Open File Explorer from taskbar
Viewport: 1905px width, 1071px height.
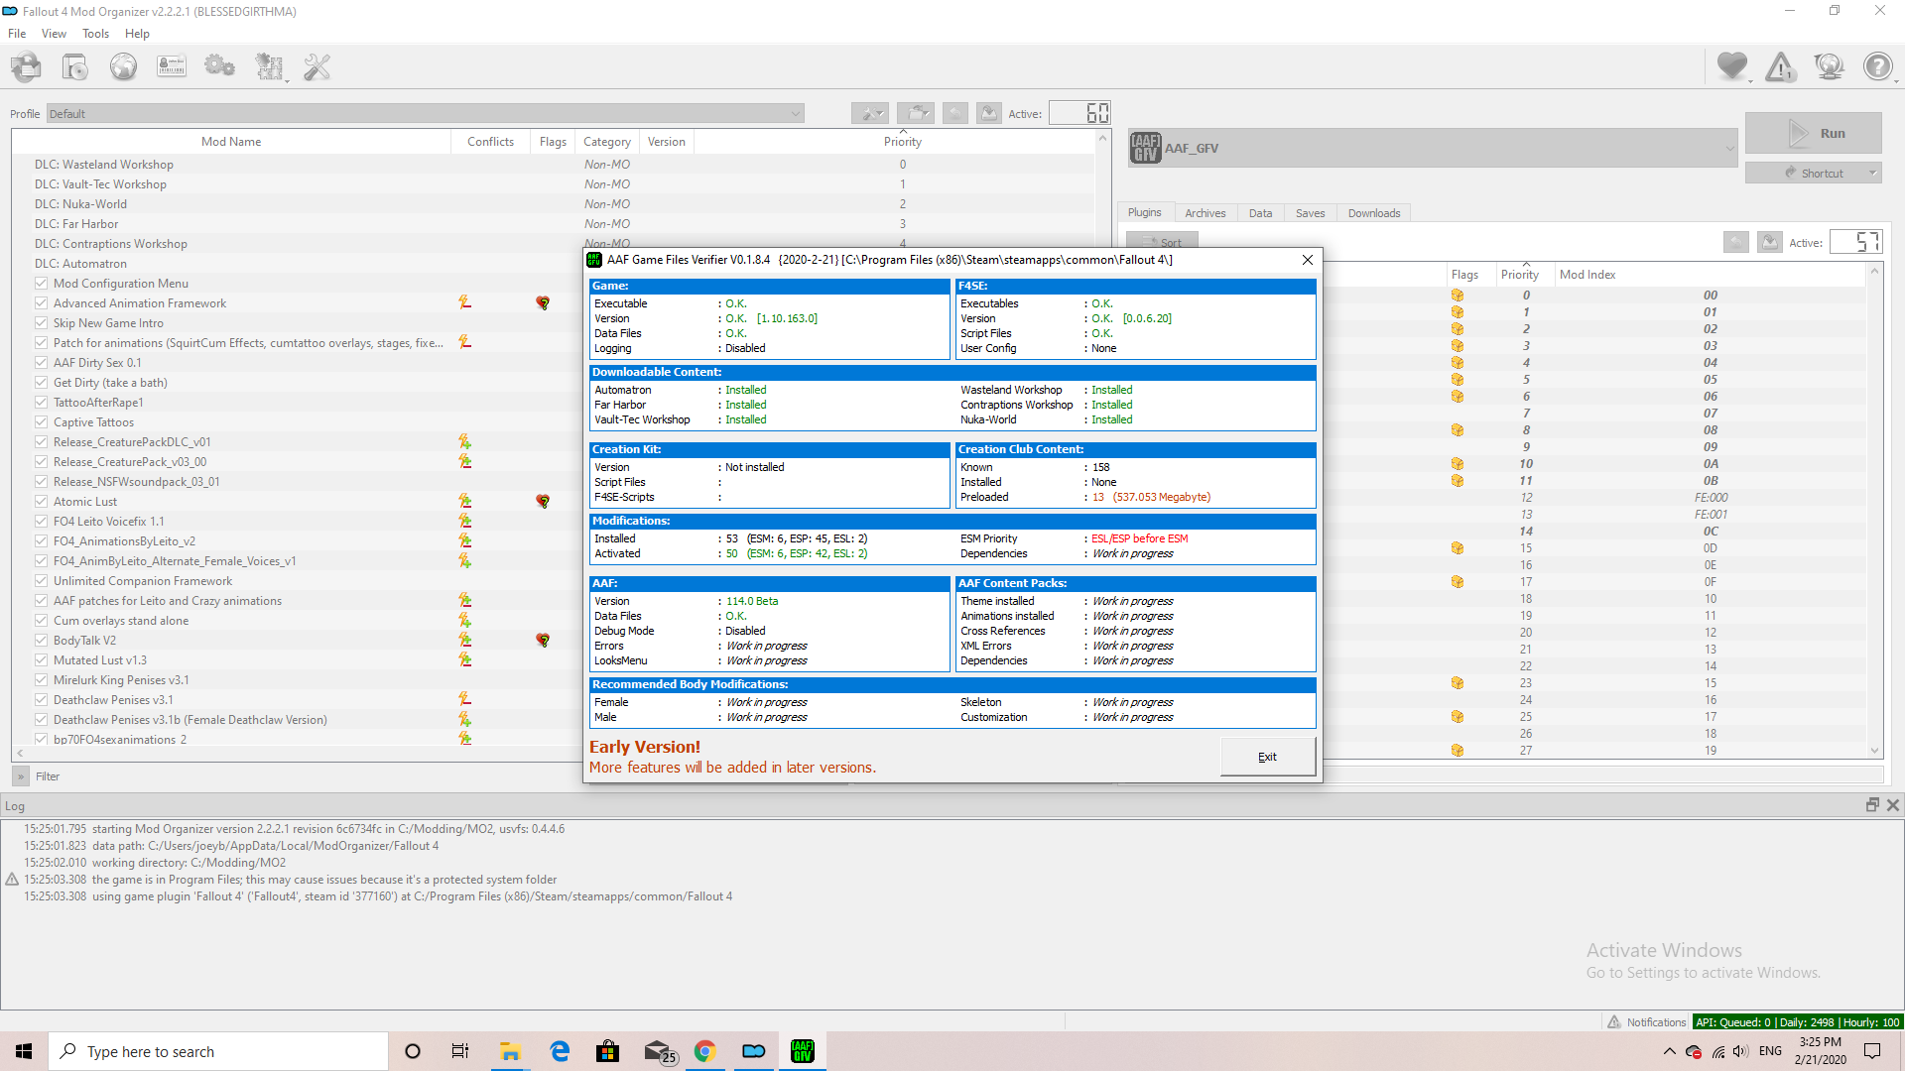coord(511,1051)
